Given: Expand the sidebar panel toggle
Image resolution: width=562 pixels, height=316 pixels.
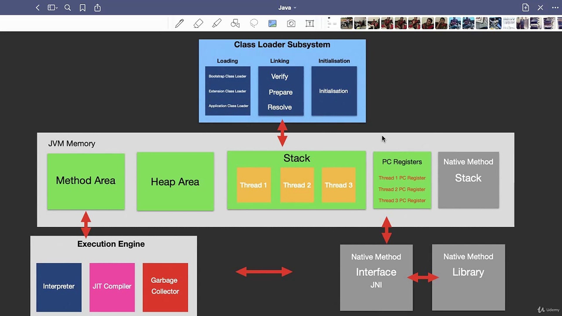Looking at the screenshot, I should (52, 7).
